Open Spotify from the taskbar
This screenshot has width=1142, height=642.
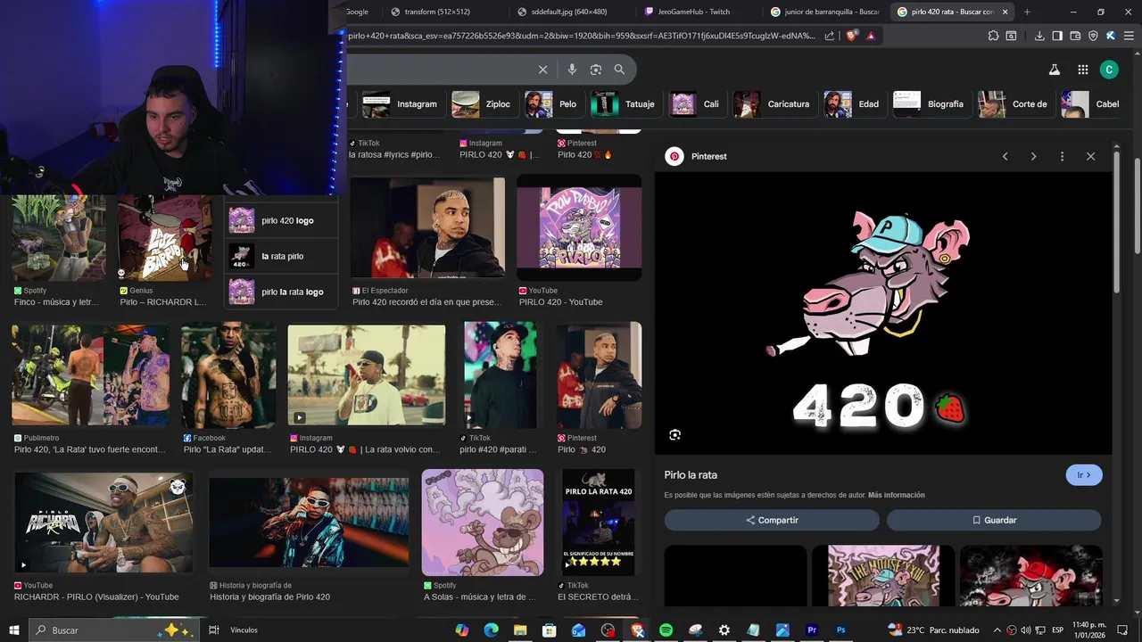(666, 630)
